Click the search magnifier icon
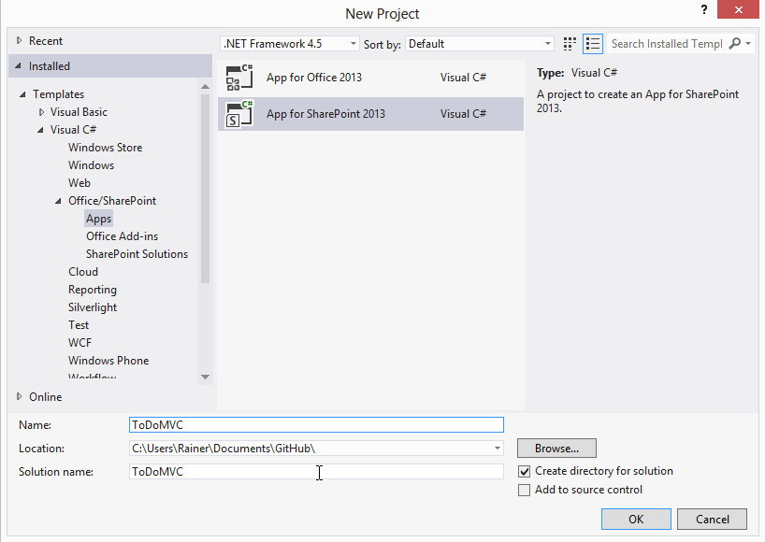 734,44
